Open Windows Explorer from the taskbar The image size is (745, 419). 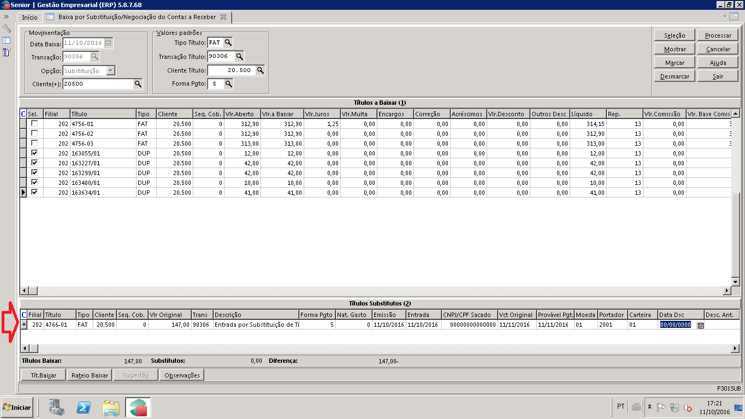coord(111,408)
